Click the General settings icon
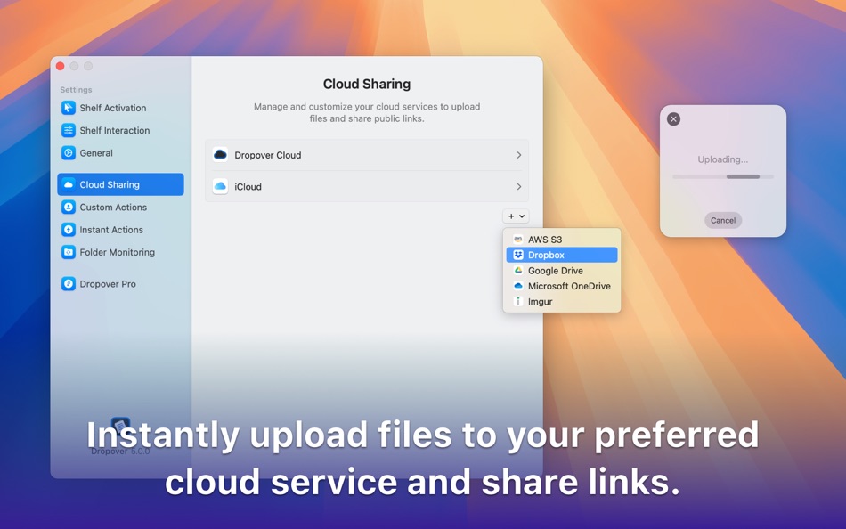Screen dimensions: 846x529 click(68, 153)
